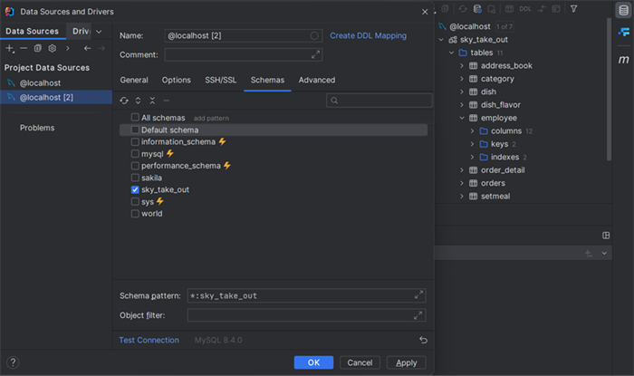
Task: Toggle the Default schema checkbox
Action: 135,130
